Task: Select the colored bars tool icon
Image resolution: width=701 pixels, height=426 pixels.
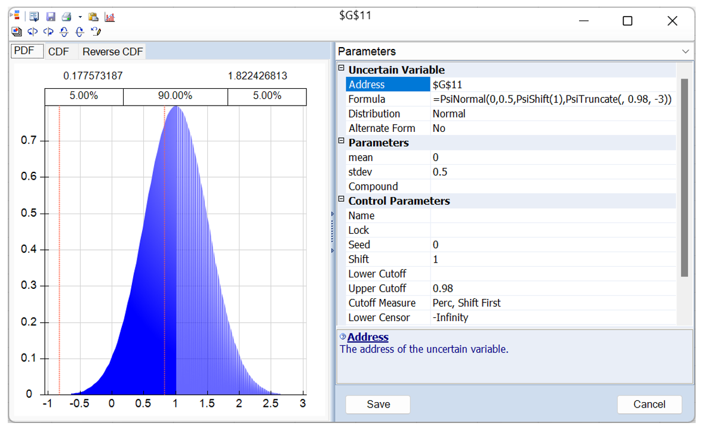Action: pyautogui.click(x=17, y=16)
